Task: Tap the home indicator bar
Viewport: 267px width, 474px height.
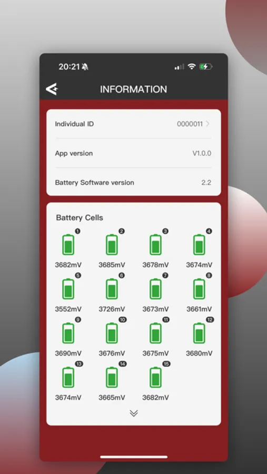Action: tap(134, 457)
